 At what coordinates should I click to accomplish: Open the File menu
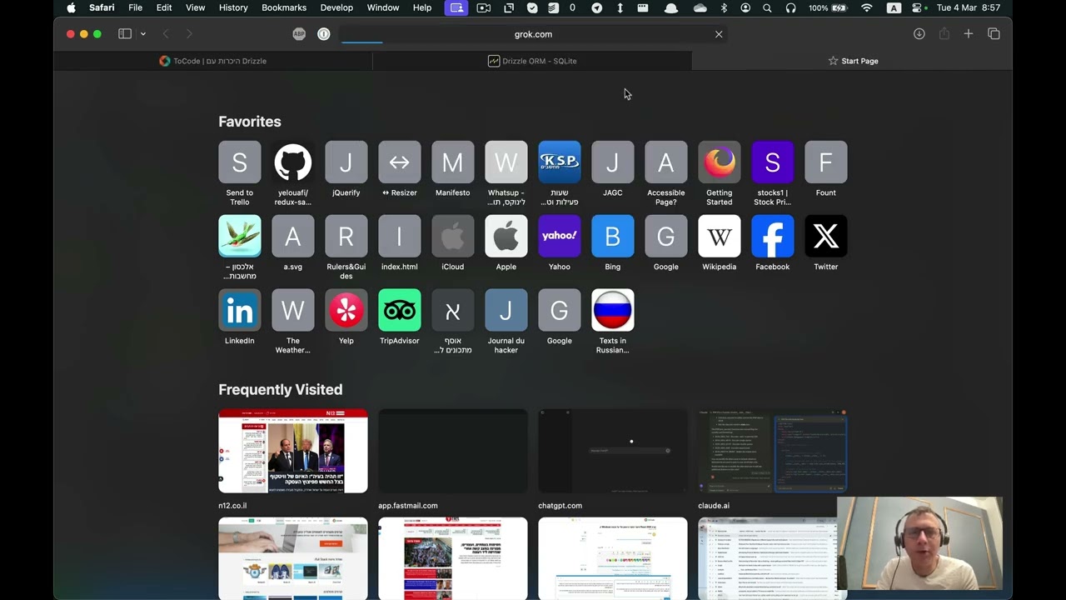tap(135, 7)
